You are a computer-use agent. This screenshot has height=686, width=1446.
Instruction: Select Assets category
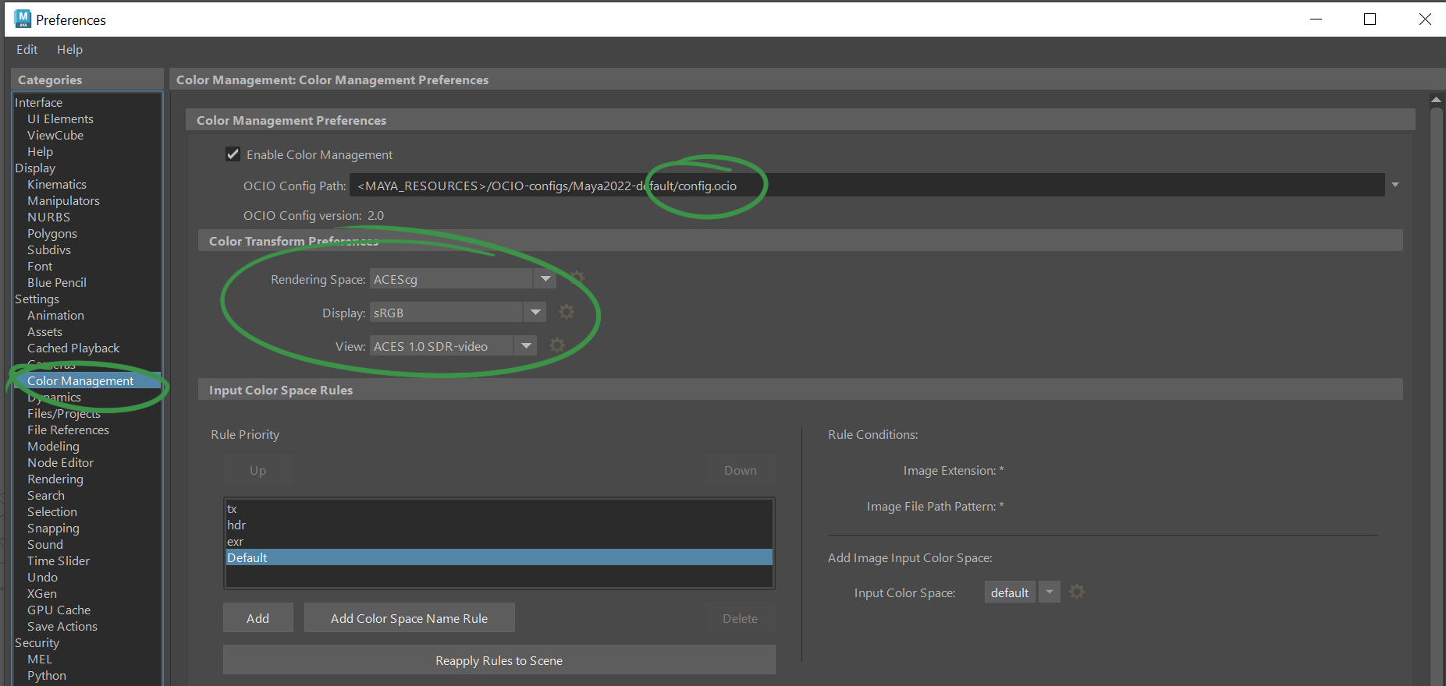click(x=44, y=331)
